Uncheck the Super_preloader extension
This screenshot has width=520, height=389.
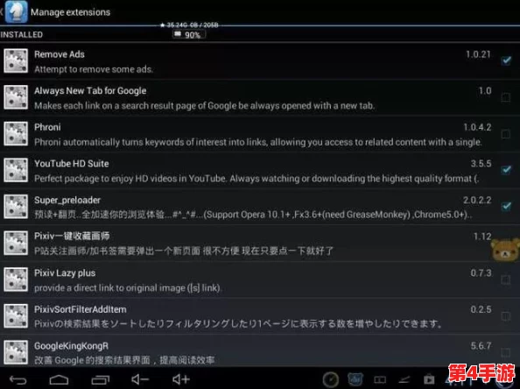tap(506, 206)
